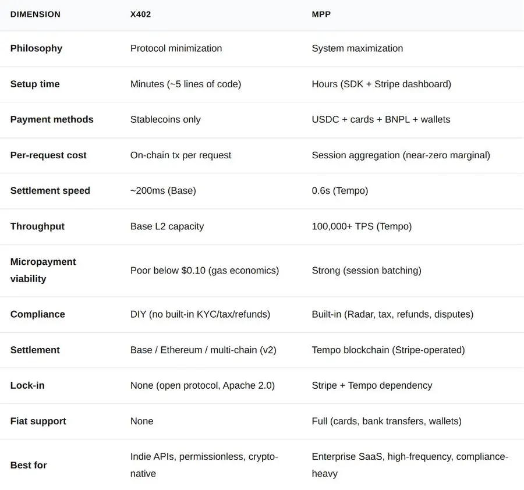Viewport: 524px width, 490px height.
Task: Click the MPP column header
Action: pyautogui.click(x=321, y=14)
